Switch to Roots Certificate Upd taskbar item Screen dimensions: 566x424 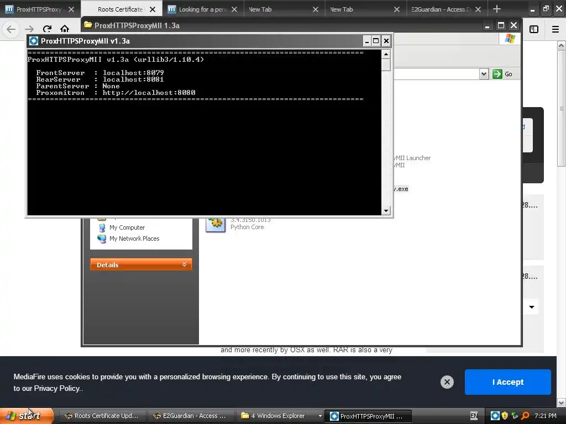102,416
